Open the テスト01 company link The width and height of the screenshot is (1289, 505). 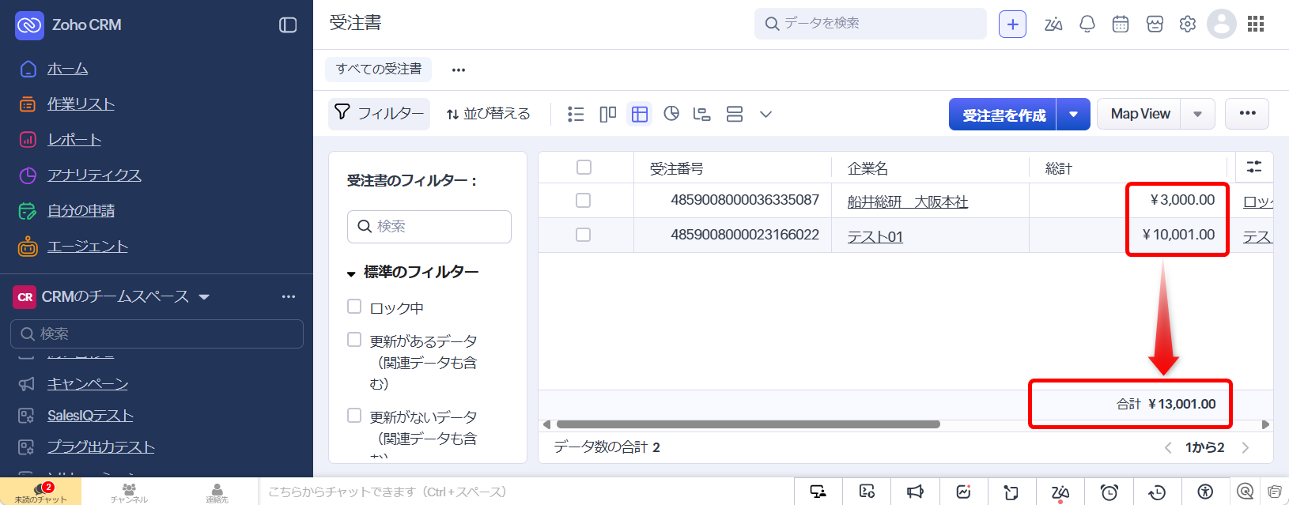click(x=875, y=237)
